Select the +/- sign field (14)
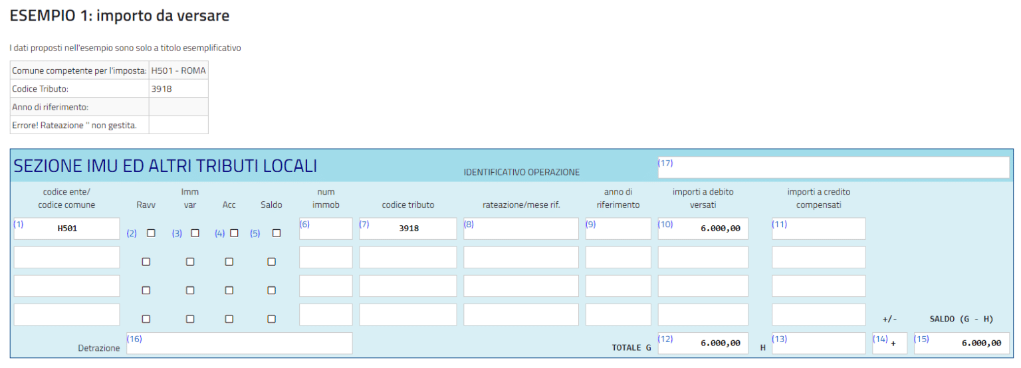This screenshot has height=368, width=1021. pyautogui.click(x=889, y=343)
